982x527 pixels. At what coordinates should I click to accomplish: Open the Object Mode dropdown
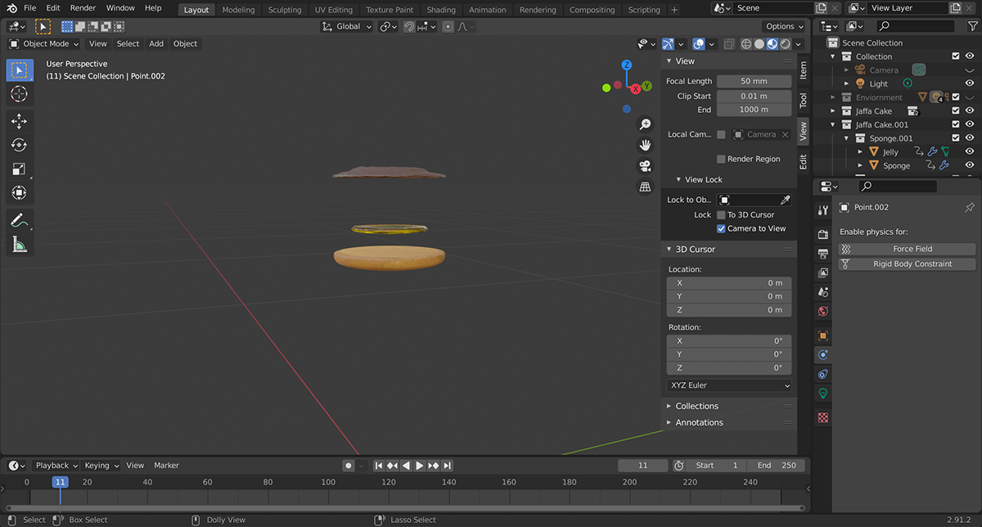coord(44,44)
